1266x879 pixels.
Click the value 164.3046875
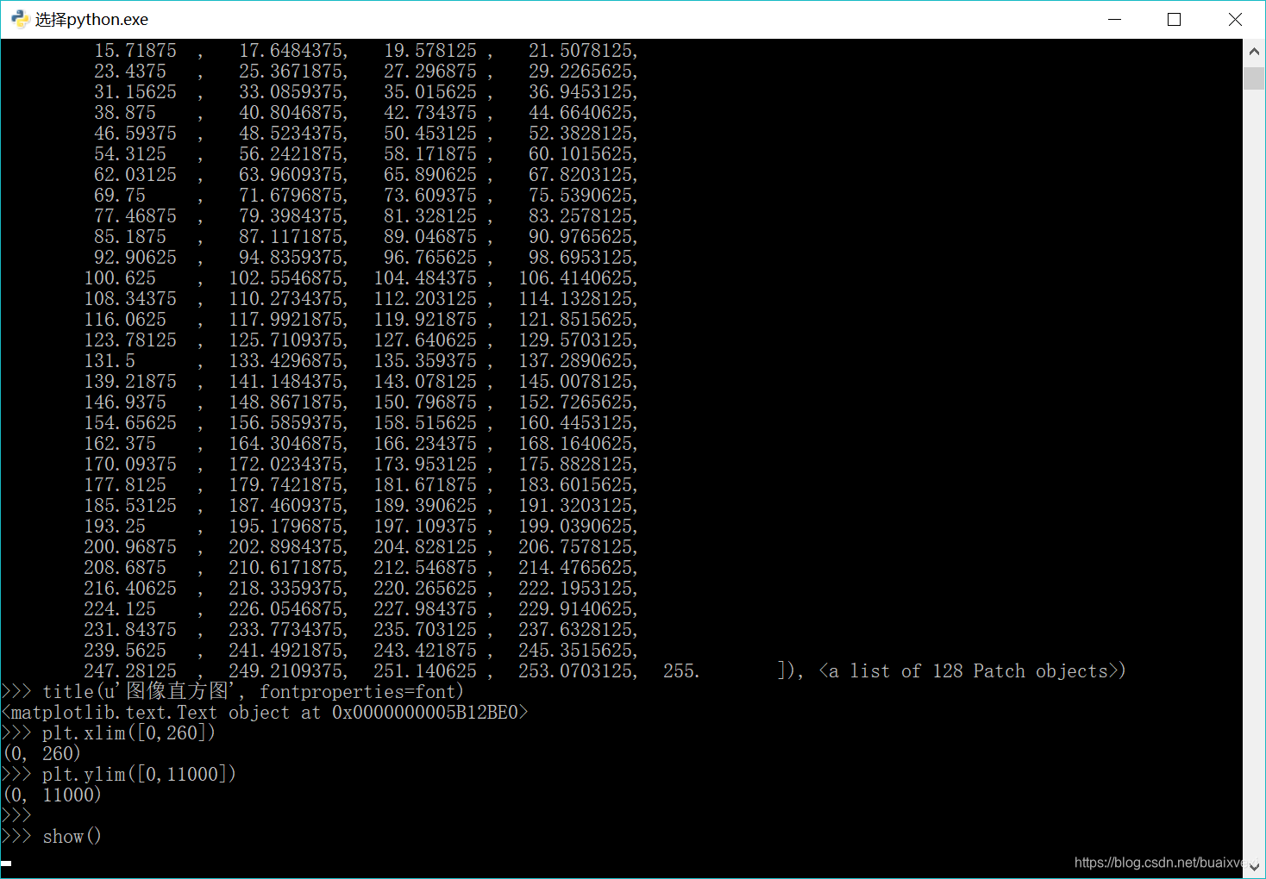(286, 443)
